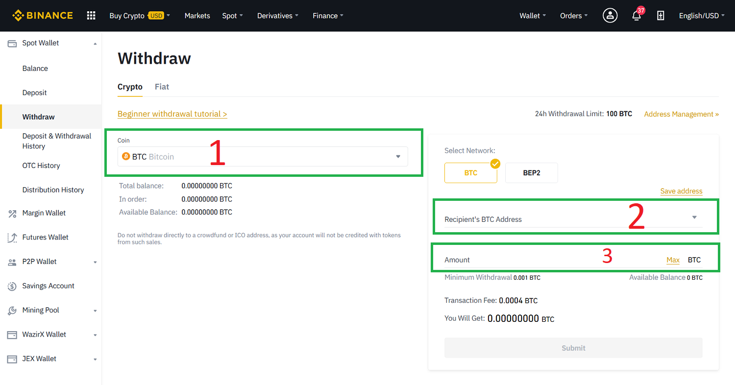Click the Spot Wallet card icon
This screenshot has width=735, height=385.
point(12,43)
